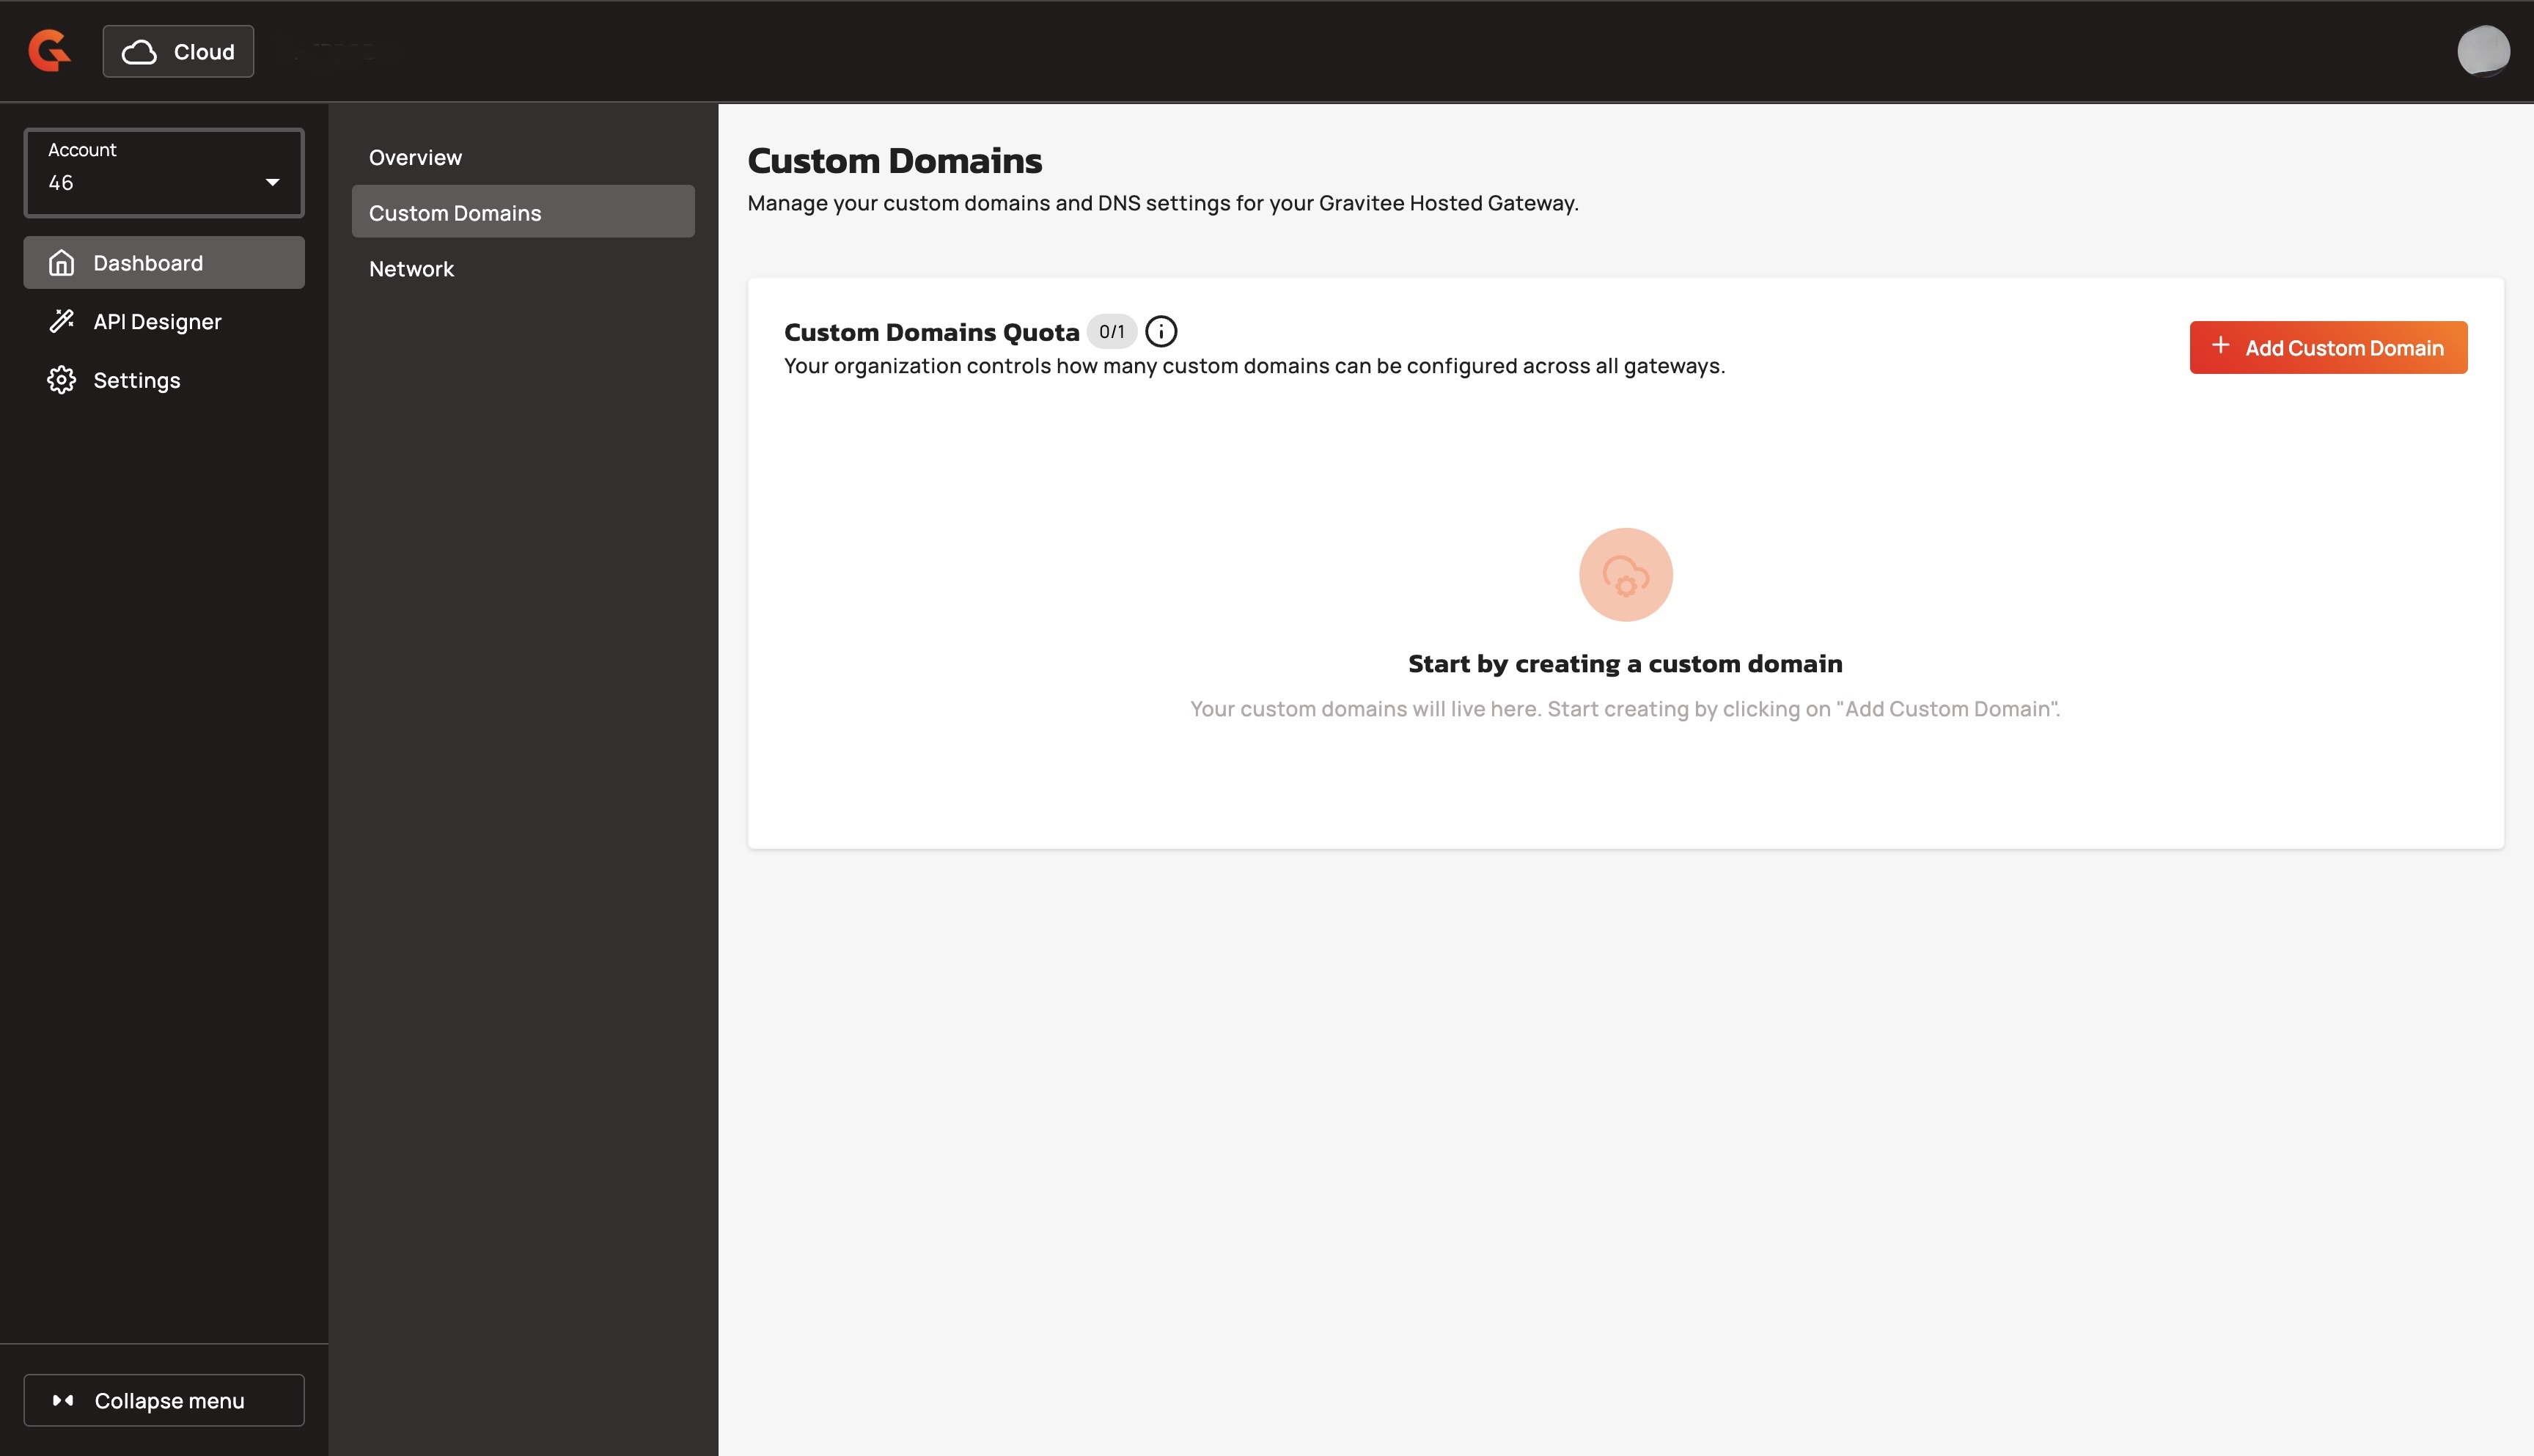Open the Cloud product switcher
Screen dimensions: 2534x1456
coord(178,52)
